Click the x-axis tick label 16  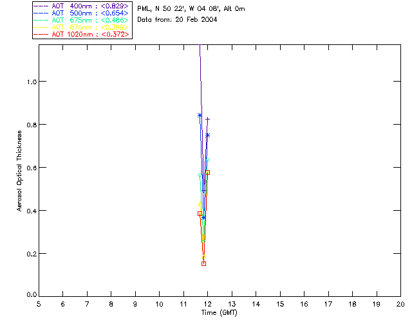click(x=304, y=304)
